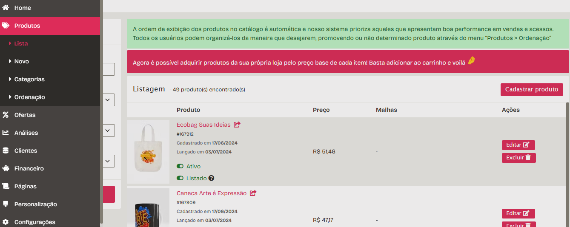Toggle the Listado switch for Ecobag
The image size is (570, 227).
click(x=180, y=178)
